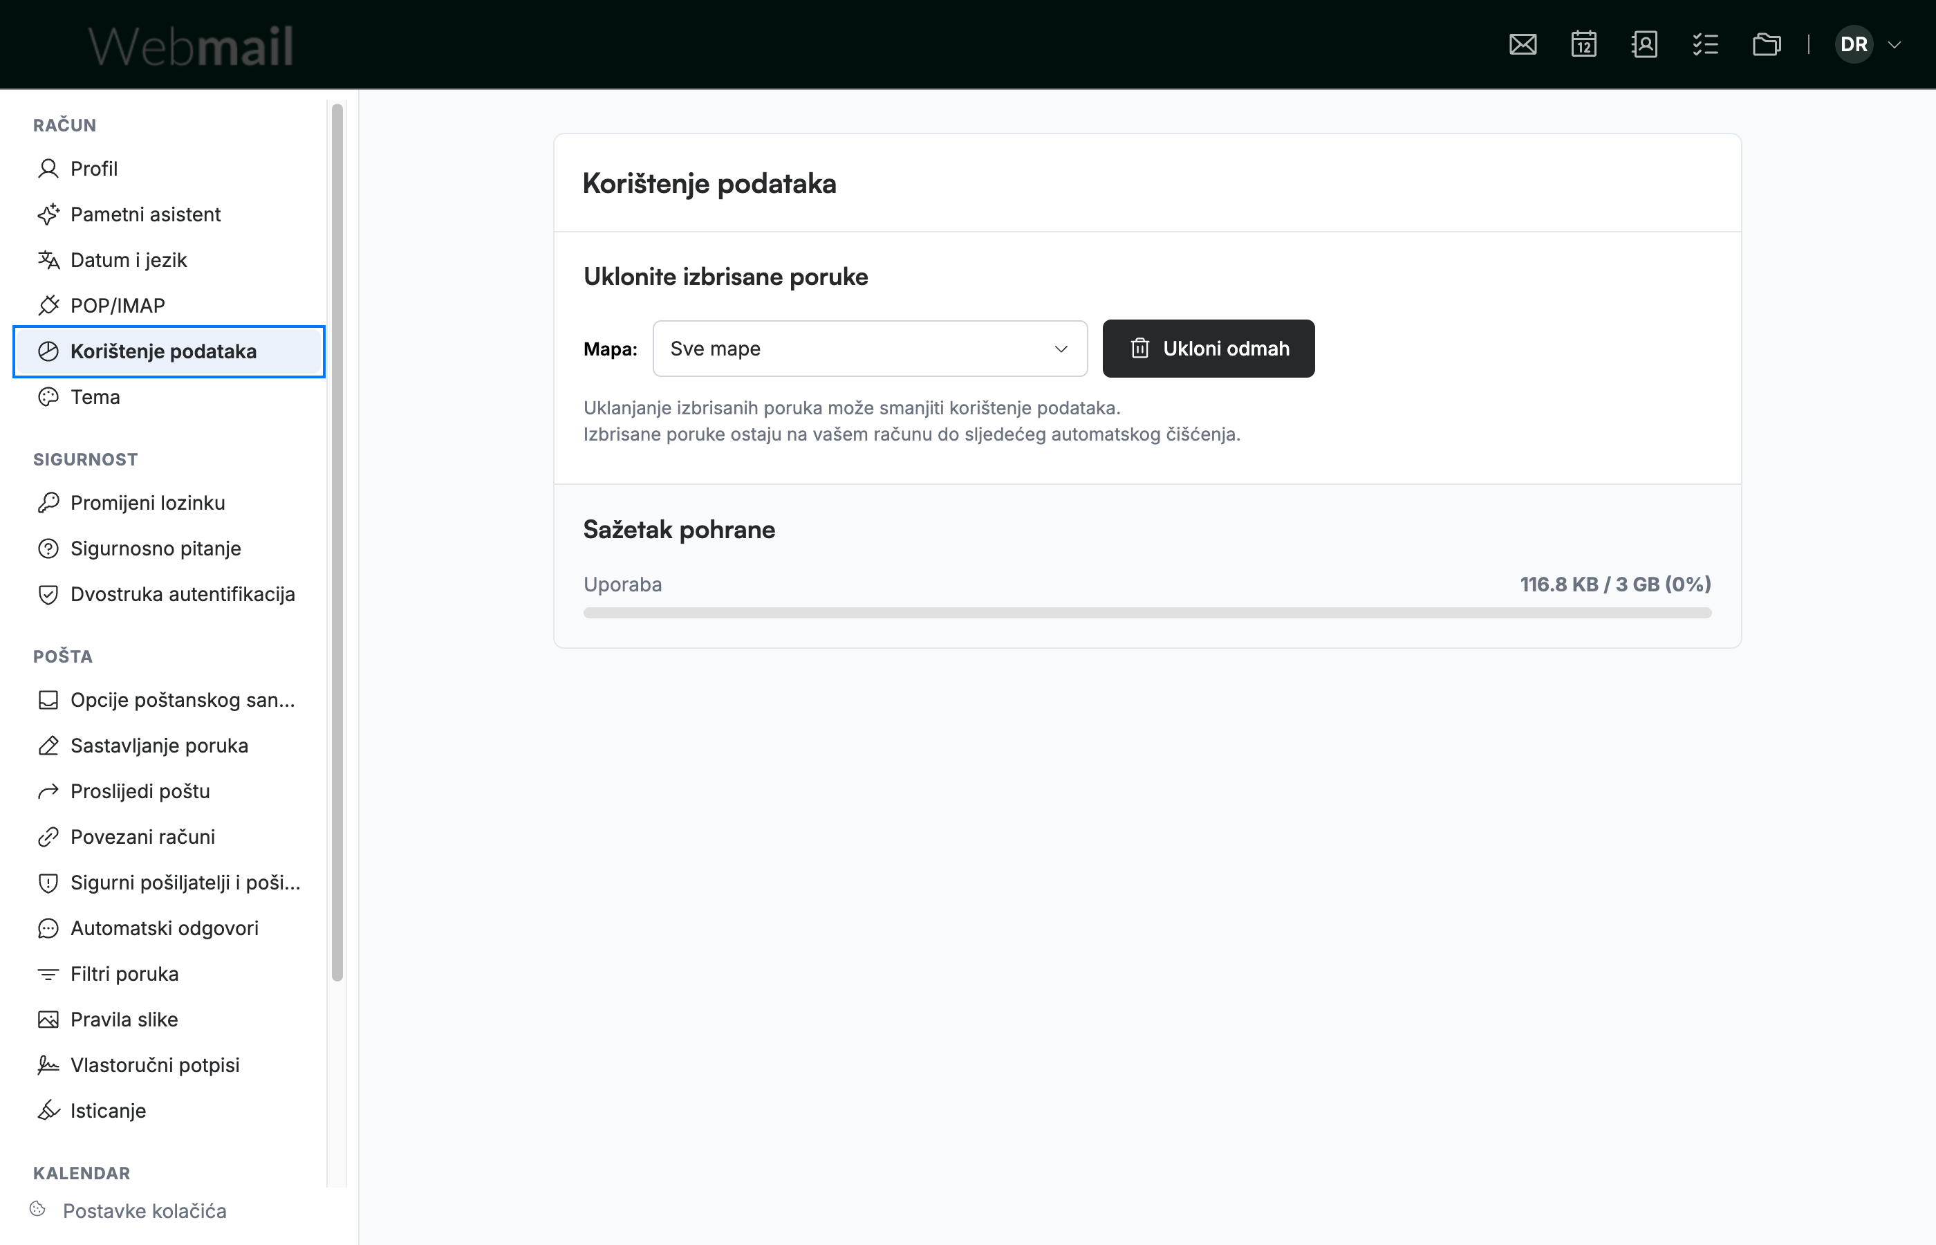1936x1245 pixels.
Task: Open the Calendar icon in header
Action: (x=1583, y=44)
